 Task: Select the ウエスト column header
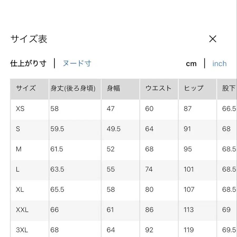(159, 88)
